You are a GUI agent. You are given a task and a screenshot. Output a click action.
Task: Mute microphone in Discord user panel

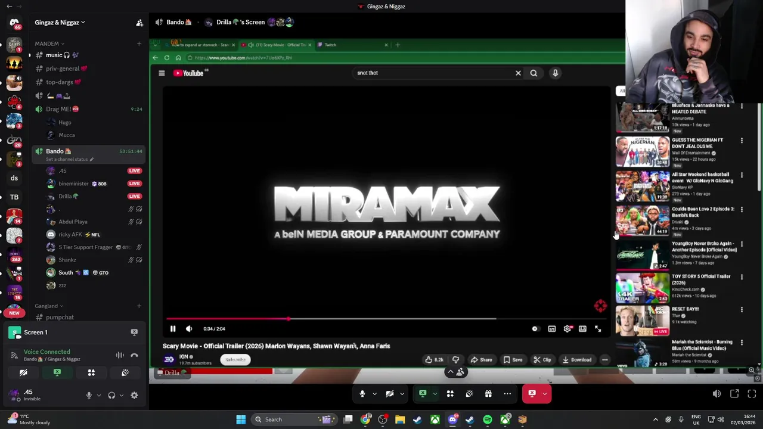tap(89, 395)
